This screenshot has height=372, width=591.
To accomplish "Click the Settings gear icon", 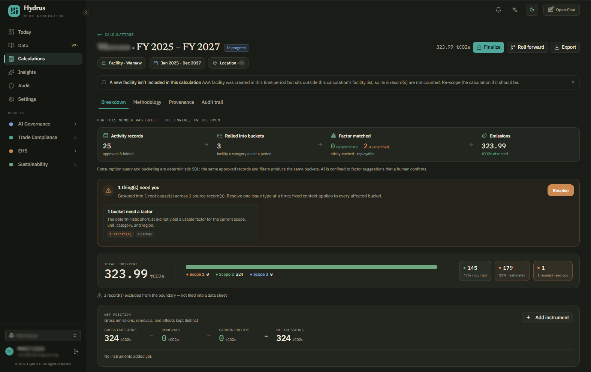I will click(11, 99).
